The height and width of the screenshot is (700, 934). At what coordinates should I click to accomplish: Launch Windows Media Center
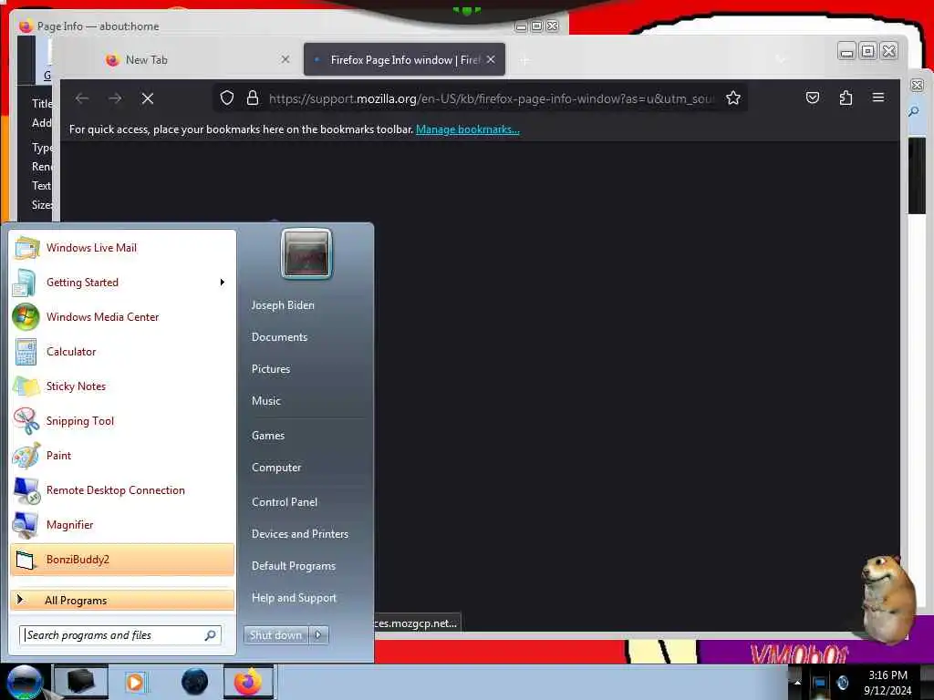(x=122, y=316)
